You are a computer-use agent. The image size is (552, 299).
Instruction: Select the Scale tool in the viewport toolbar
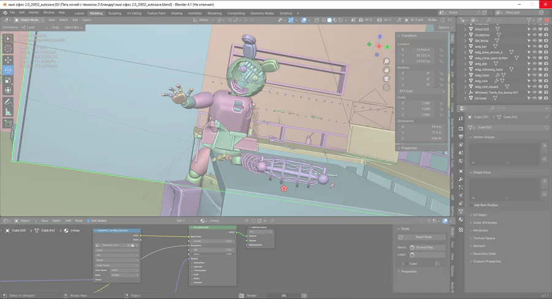(8, 80)
